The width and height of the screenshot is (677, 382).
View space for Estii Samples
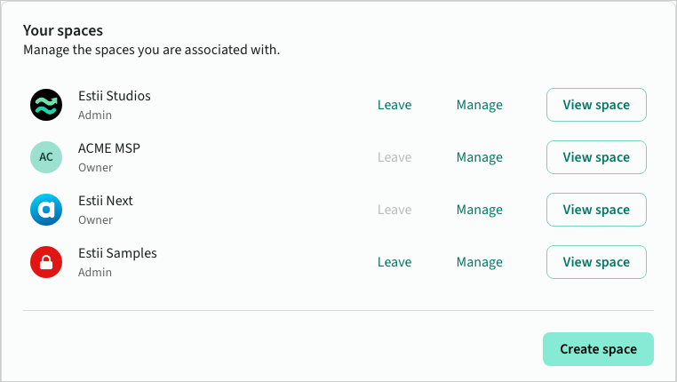click(x=596, y=262)
